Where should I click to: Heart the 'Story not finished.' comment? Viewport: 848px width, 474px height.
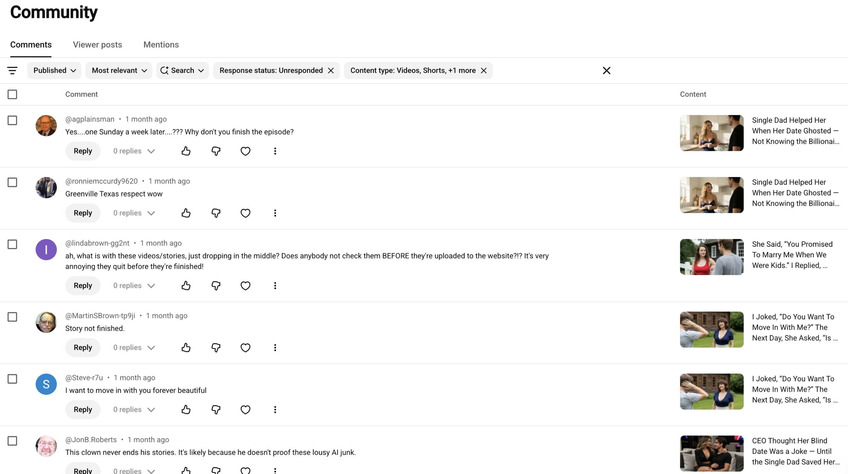point(245,348)
